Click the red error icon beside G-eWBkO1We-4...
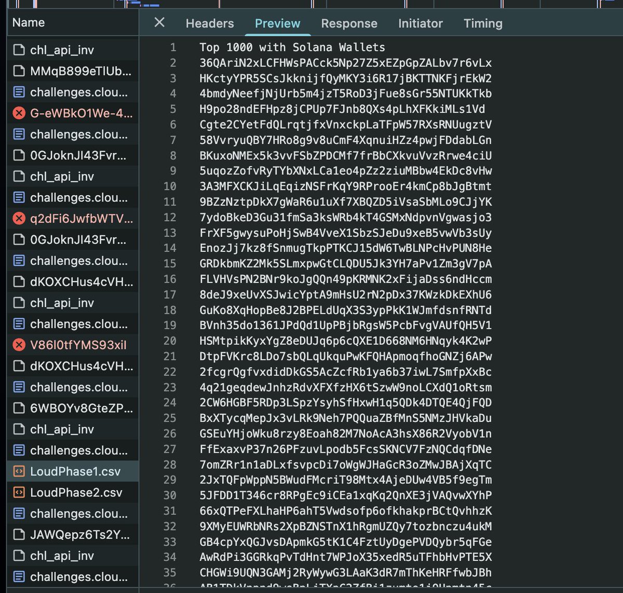 19,113
